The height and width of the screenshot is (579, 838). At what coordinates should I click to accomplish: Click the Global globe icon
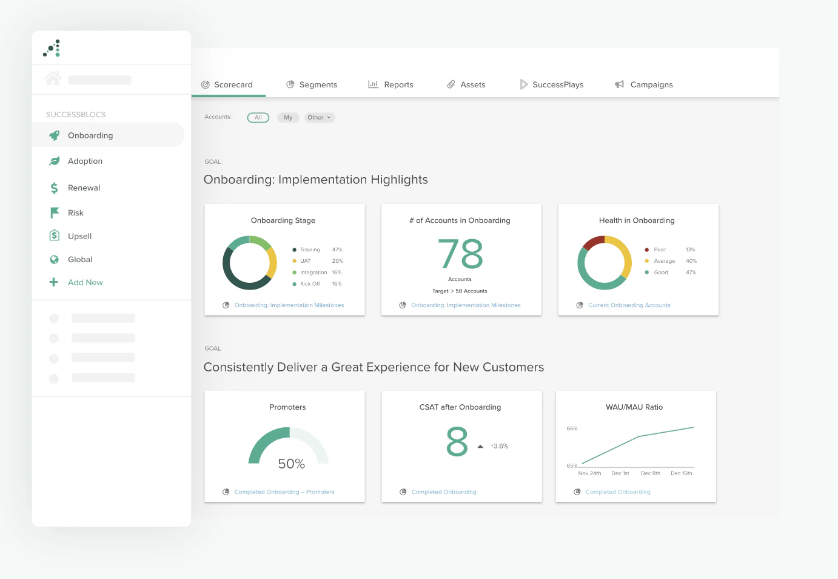55,260
